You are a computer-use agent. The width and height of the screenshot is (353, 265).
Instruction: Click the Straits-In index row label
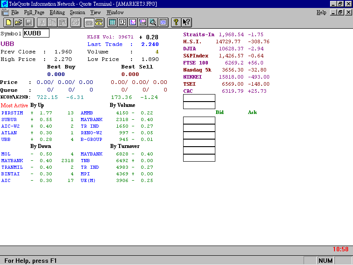click(199, 34)
